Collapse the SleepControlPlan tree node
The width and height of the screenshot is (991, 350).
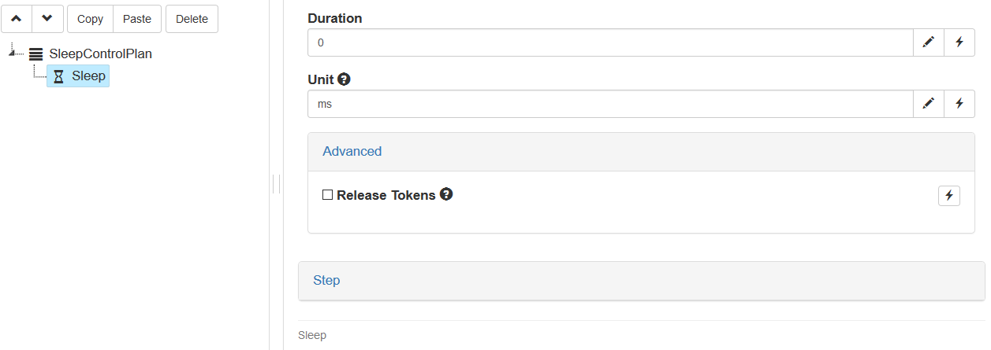coord(11,52)
